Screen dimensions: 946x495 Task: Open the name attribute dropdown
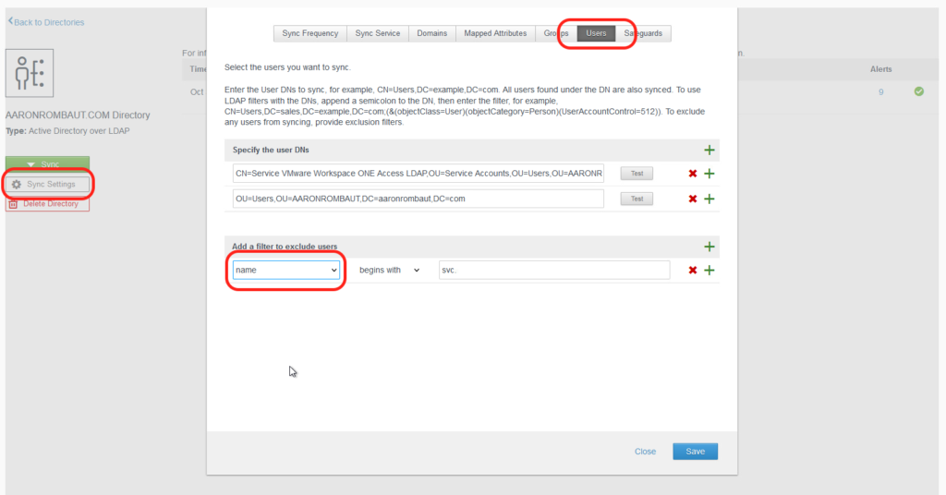286,270
